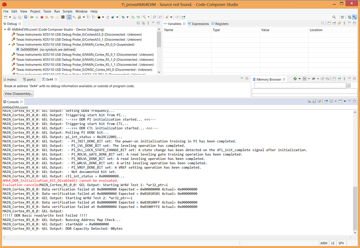Click the refresh arrows icon in Variables view
The height and width of the screenshot is (248, 360).
click(339, 23)
